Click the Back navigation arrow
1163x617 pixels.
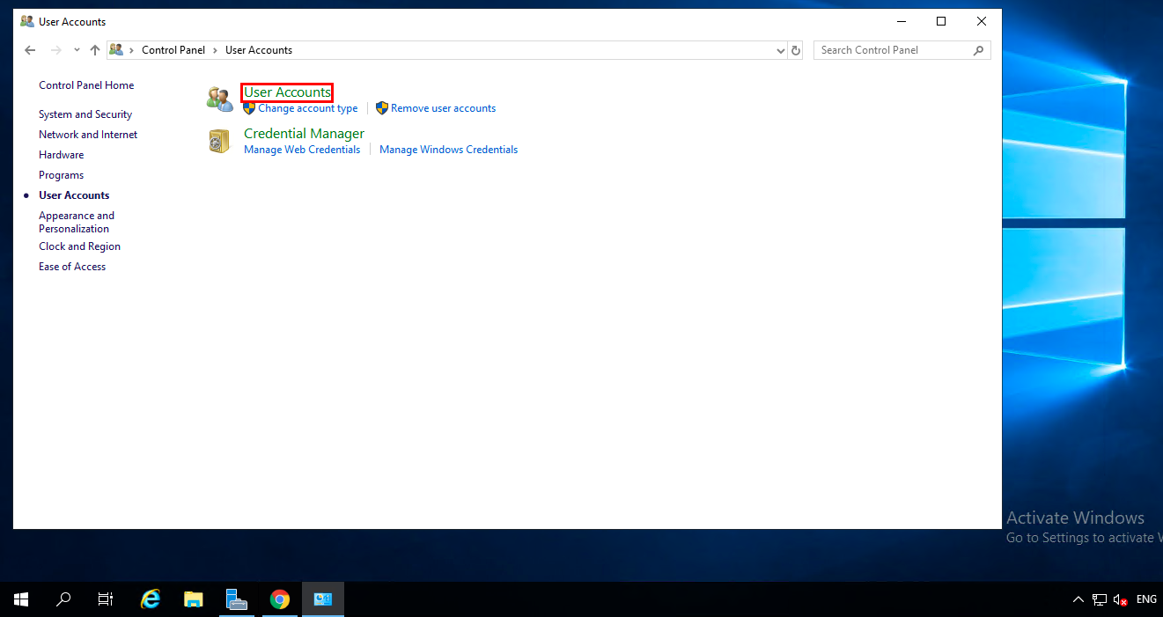coord(30,50)
